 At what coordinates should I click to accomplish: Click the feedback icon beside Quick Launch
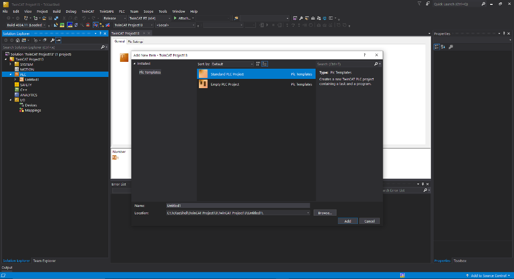428,4
